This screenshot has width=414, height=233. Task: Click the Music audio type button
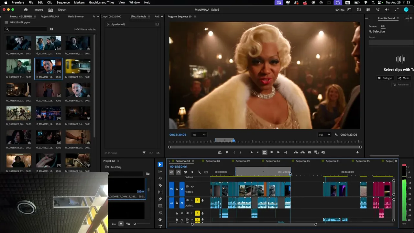point(404,78)
